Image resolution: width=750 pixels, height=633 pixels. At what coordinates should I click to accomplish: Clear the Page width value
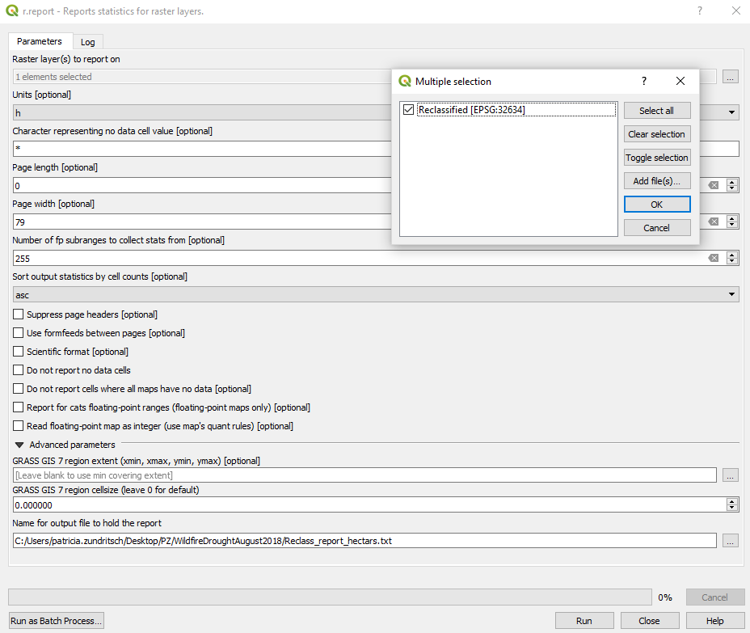click(x=714, y=222)
